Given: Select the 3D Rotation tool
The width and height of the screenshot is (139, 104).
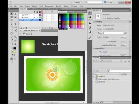Looking at the screenshot, I should tap(15, 17).
